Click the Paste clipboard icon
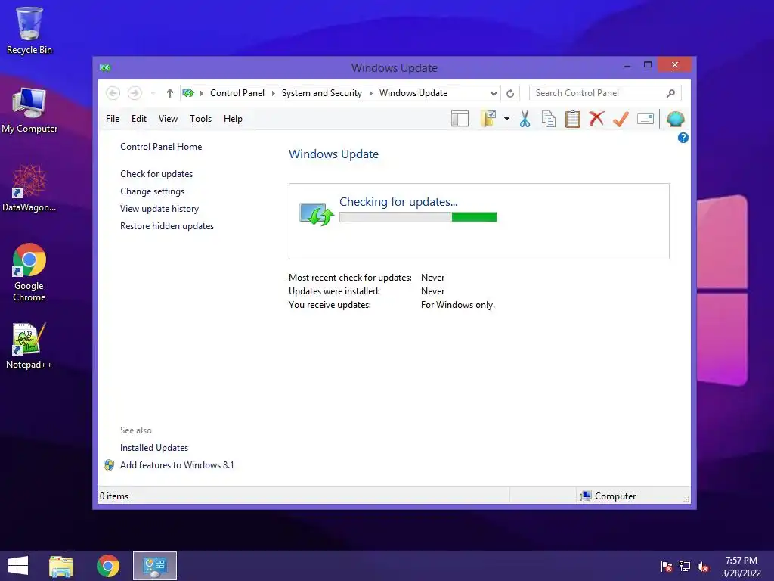The height and width of the screenshot is (581, 774). coord(573,119)
